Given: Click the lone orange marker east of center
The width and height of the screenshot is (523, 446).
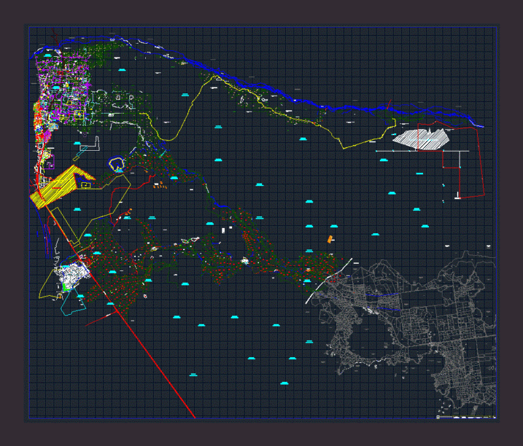Looking at the screenshot, I should point(330,239).
